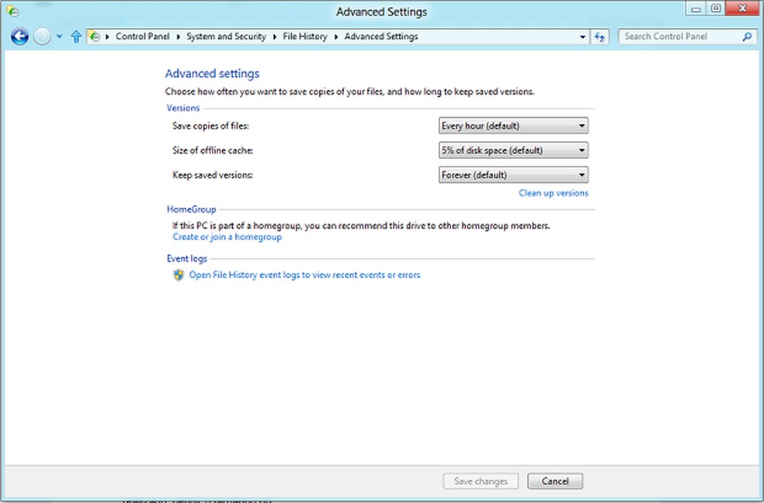
Task: Expand the arrow after File History breadcrumb
Action: coord(335,36)
